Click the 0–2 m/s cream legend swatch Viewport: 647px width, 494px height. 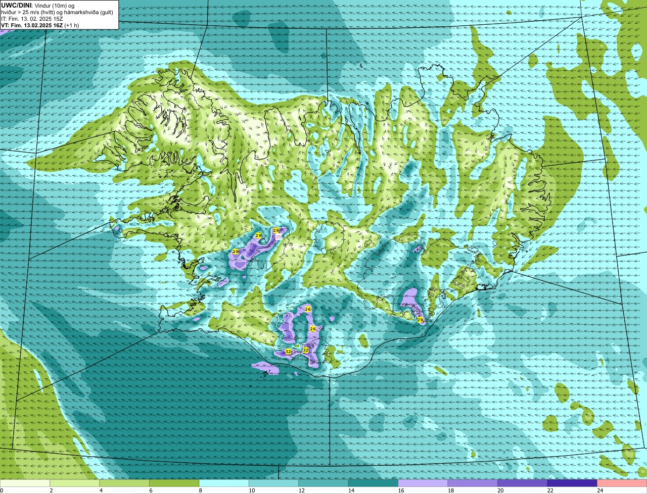[25, 483]
